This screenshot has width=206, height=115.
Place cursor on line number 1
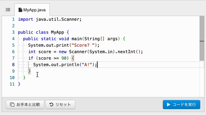coord(13,19)
